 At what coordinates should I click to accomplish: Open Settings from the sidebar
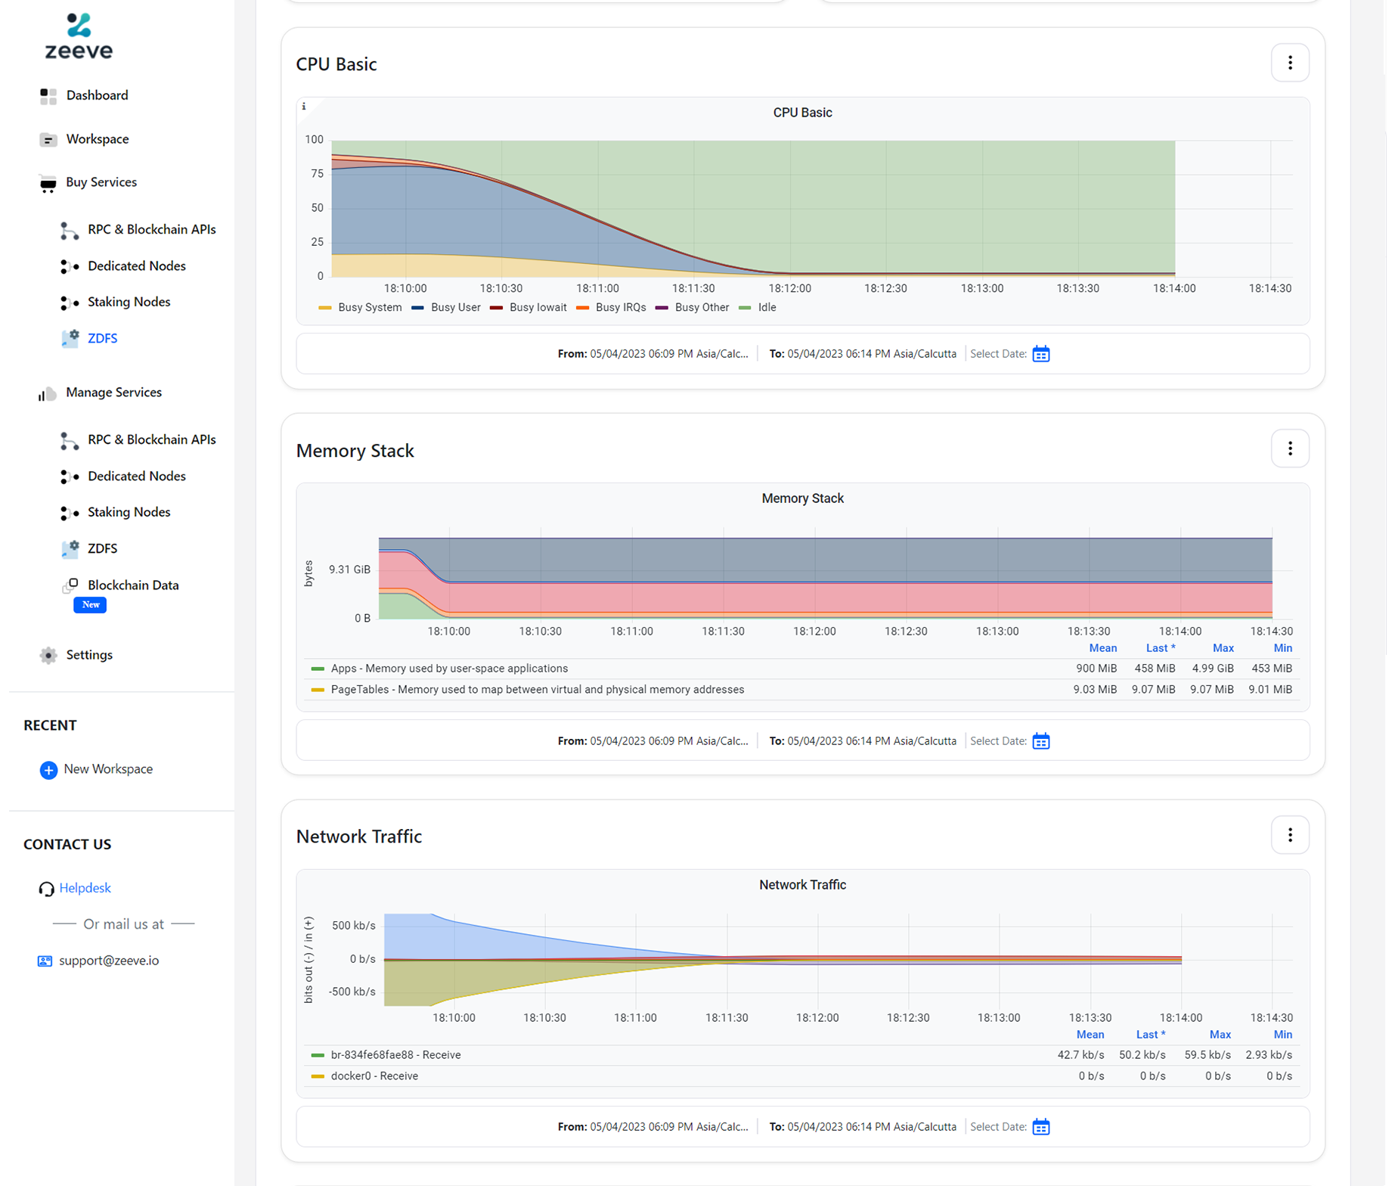tap(88, 654)
